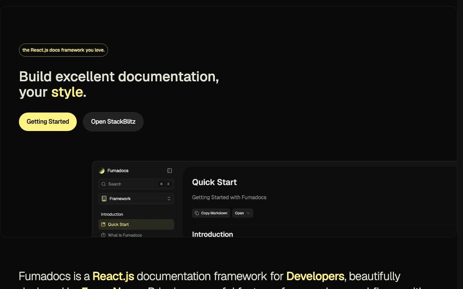Image resolution: width=463 pixels, height=289 pixels.
Task: Click the Introduction sidebar section label
Action: (x=112, y=214)
